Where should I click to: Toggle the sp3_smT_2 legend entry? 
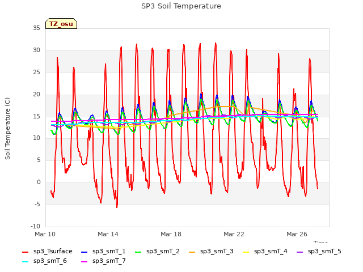tap(157, 252)
